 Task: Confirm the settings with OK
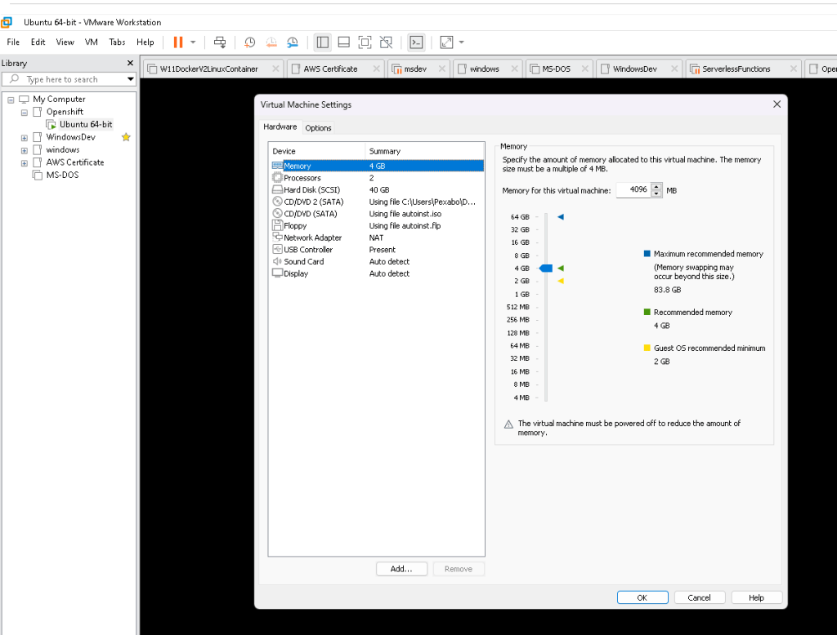pyautogui.click(x=642, y=597)
